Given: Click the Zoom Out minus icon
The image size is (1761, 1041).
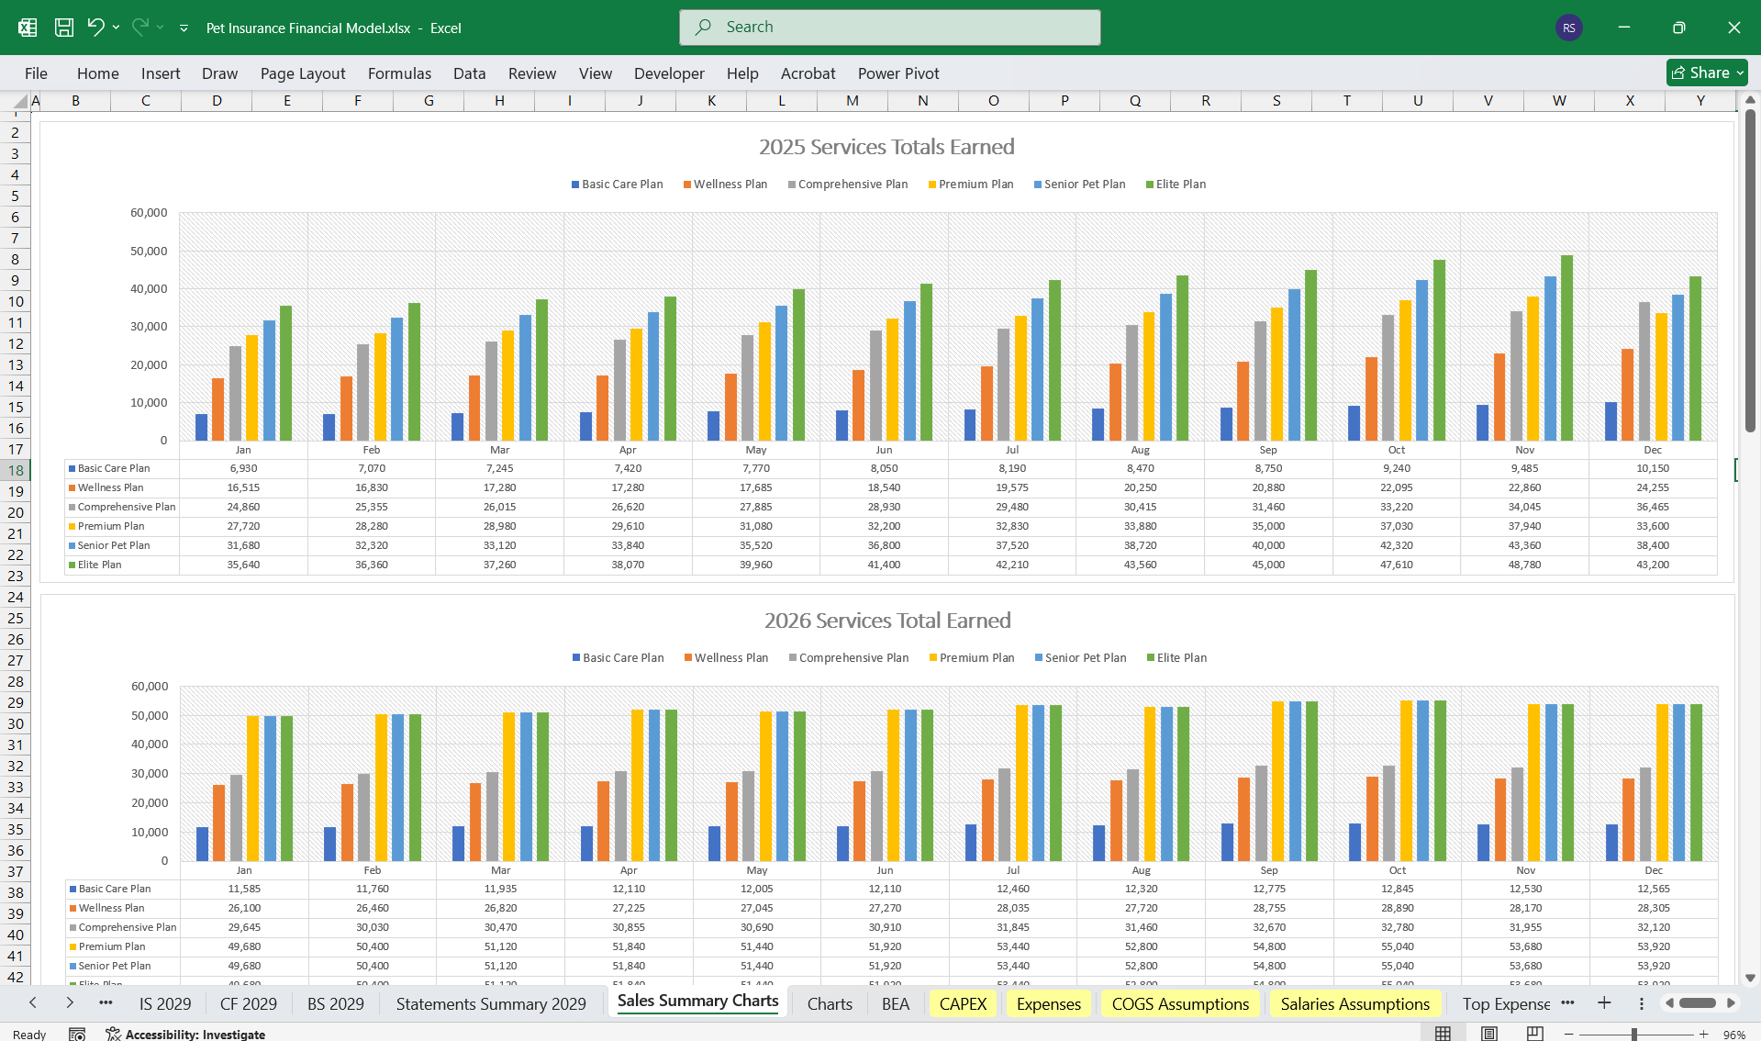Looking at the screenshot, I should (1571, 1033).
